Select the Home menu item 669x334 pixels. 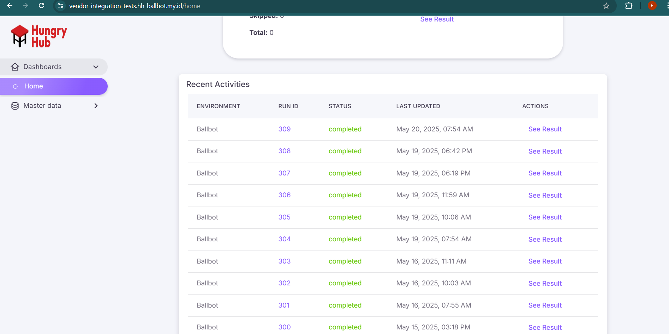pyautogui.click(x=34, y=86)
